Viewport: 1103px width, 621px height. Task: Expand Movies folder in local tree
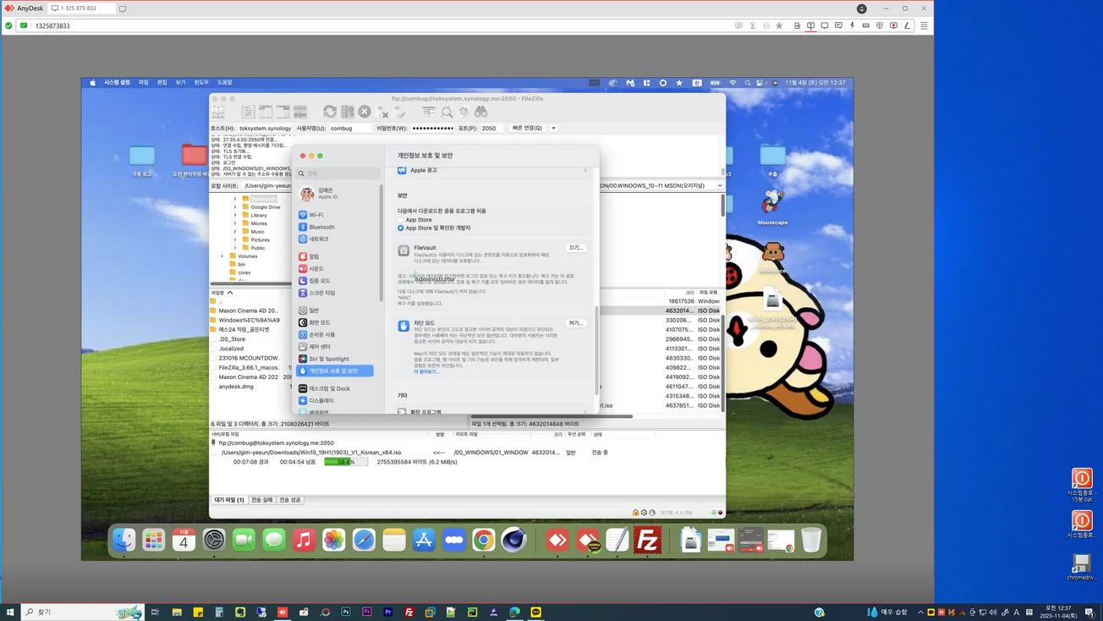235,223
